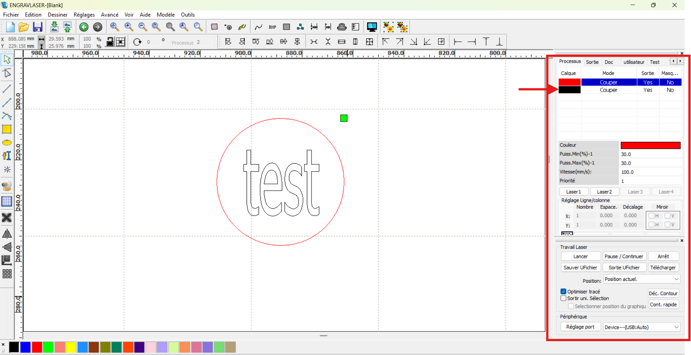691x355 pixels.
Task: Open the Dessiner menu
Action: click(x=58, y=15)
